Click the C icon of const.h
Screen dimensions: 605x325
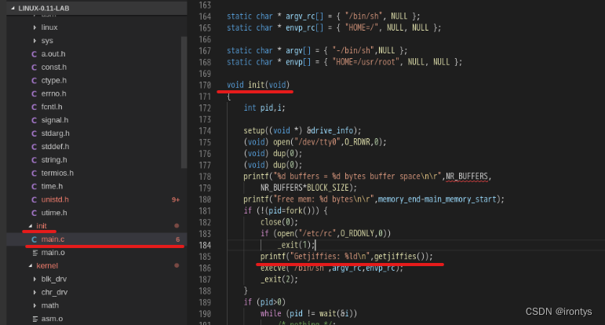[35, 68]
